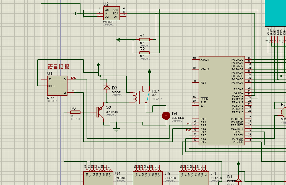Select the red LED D4

coord(166,115)
